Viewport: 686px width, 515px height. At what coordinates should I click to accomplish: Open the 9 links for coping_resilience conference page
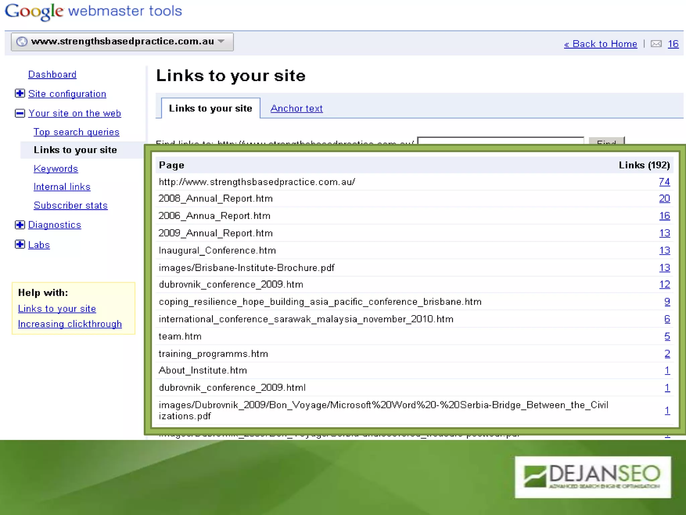click(667, 302)
